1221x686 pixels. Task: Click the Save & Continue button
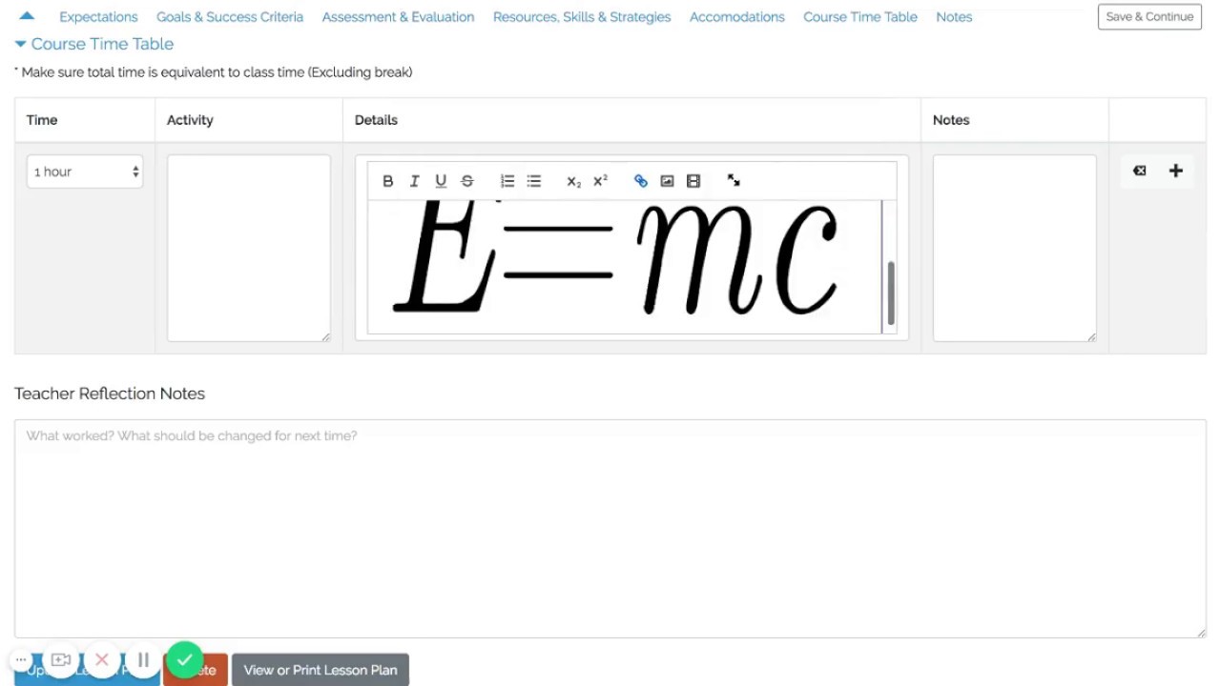click(x=1149, y=16)
